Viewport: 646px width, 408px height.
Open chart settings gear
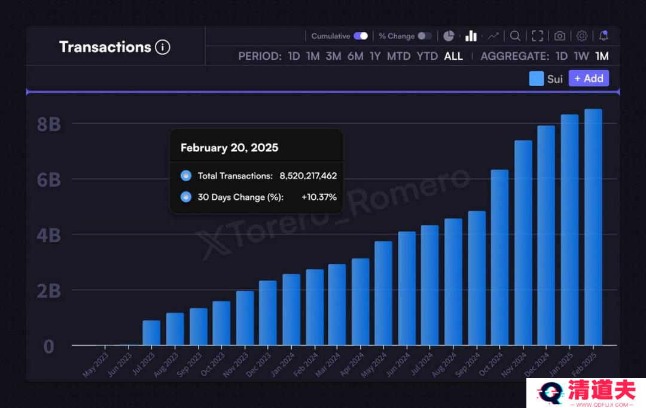582,36
